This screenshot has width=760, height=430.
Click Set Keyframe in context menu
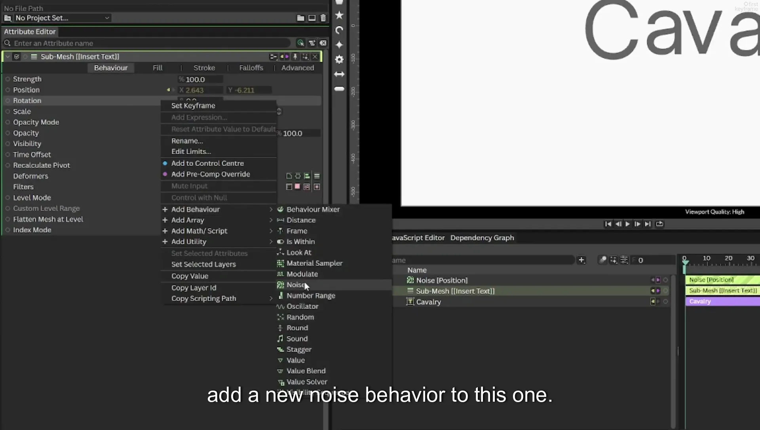(193, 106)
